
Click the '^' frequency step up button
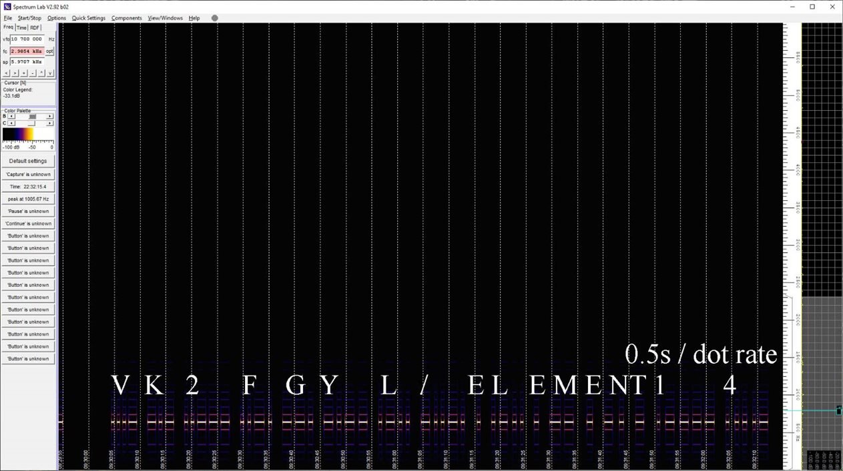tap(41, 73)
